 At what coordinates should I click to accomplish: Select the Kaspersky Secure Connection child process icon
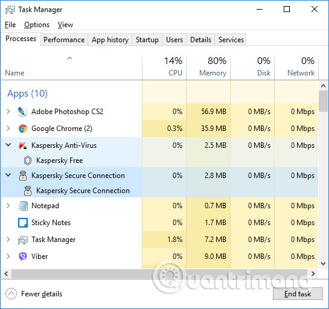[28, 191]
